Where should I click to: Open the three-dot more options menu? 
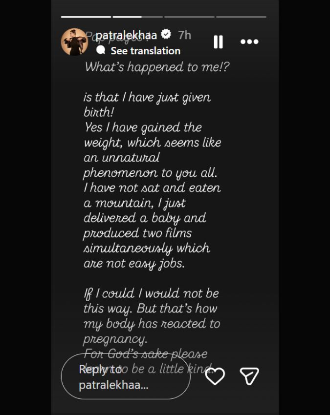249,42
